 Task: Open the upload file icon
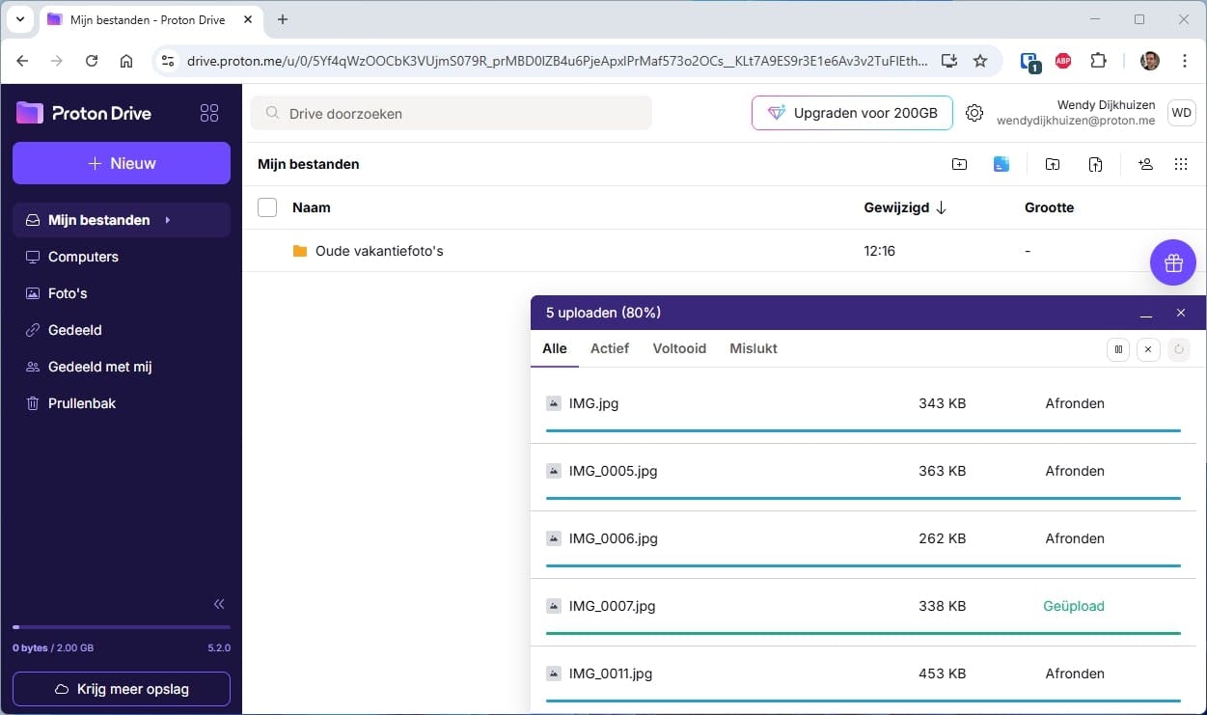1095,164
